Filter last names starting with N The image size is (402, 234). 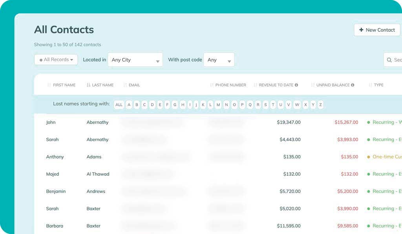[x=227, y=105]
